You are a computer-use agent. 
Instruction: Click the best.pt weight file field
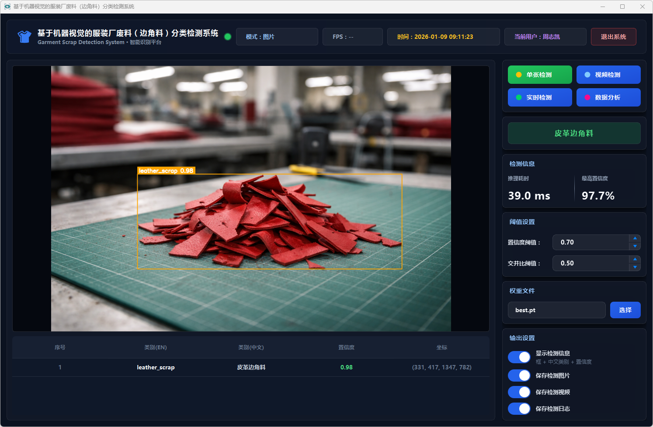556,310
